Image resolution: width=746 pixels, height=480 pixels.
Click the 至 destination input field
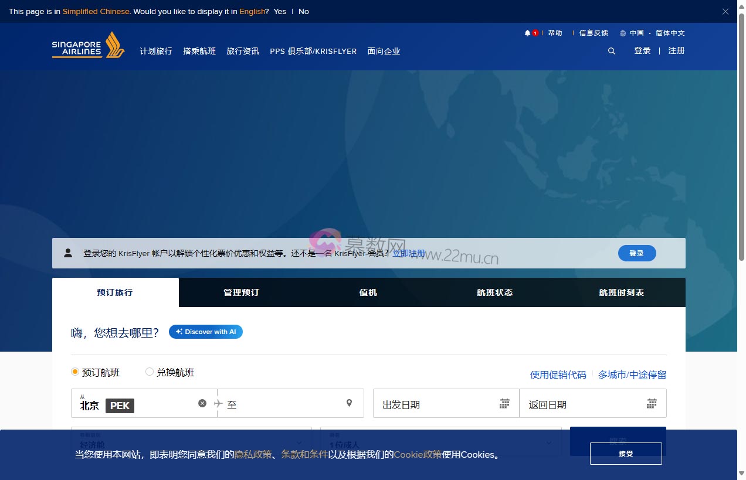click(276, 403)
